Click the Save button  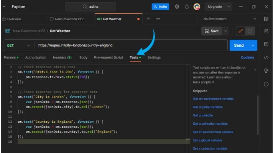pyautogui.click(x=212, y=31)
